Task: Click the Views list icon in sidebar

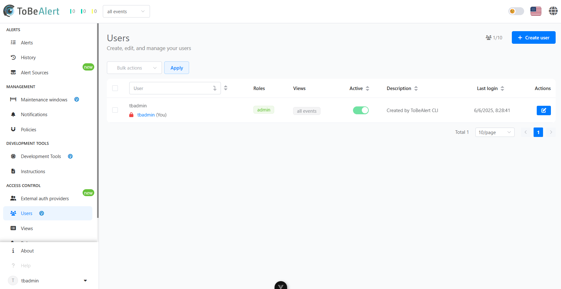Action: (13, 228)
